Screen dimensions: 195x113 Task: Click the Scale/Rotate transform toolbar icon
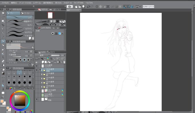click(108, 7)
